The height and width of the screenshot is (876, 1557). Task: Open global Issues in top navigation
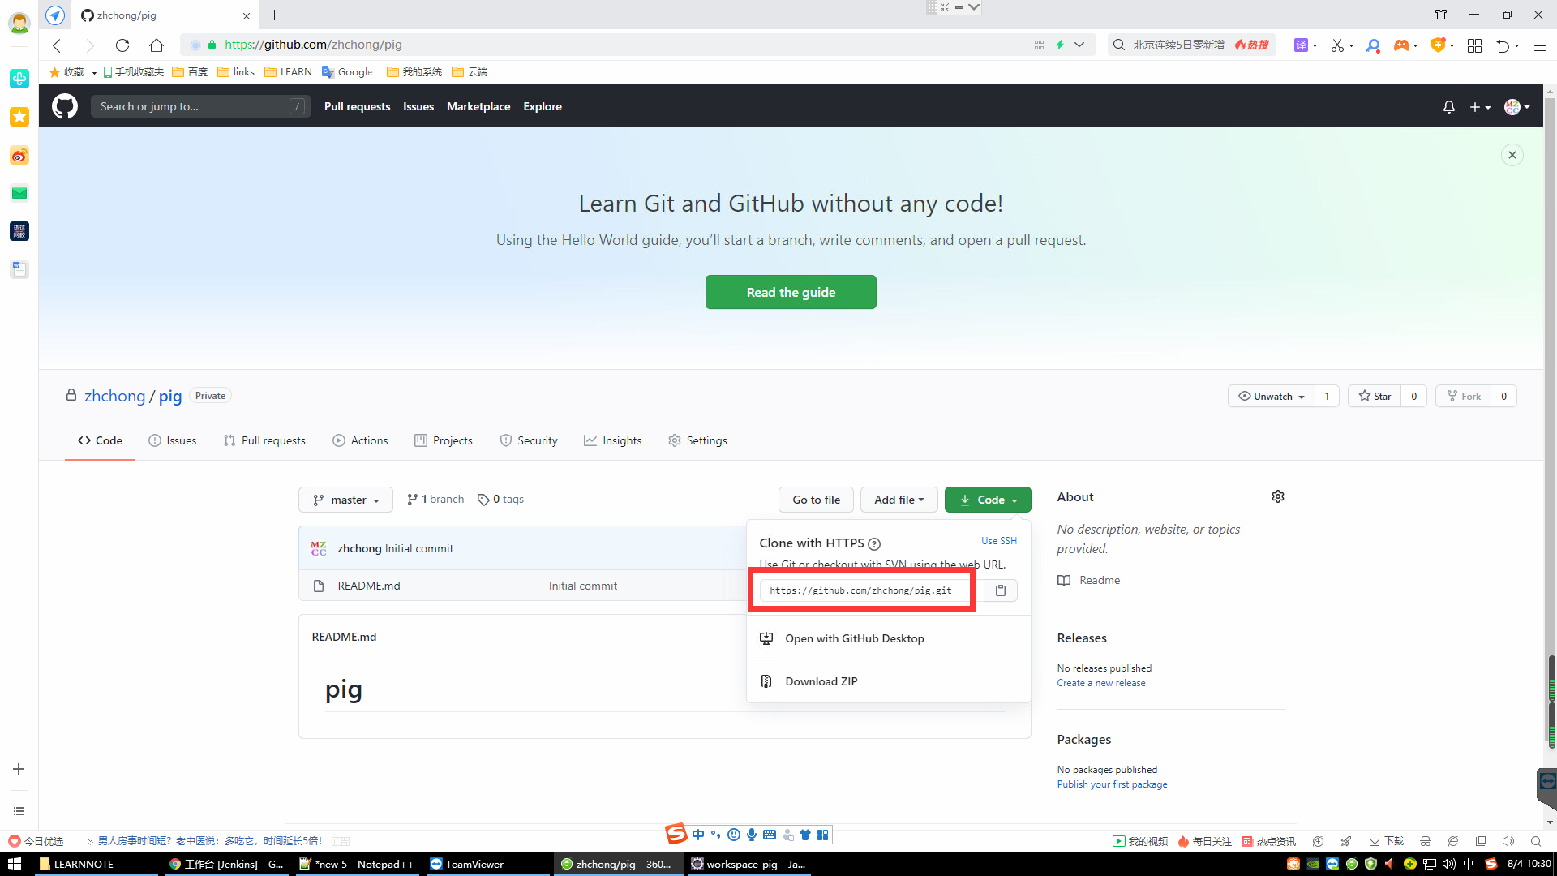point(418,106)
